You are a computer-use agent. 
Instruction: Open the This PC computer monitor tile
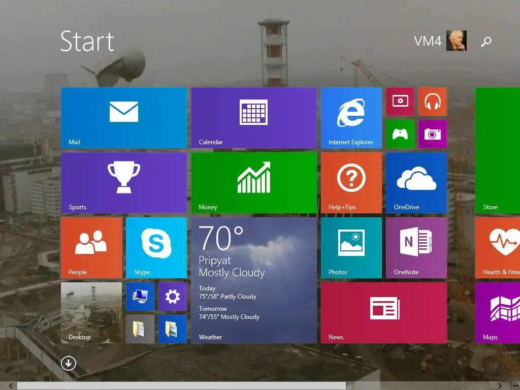coord(140,297)
